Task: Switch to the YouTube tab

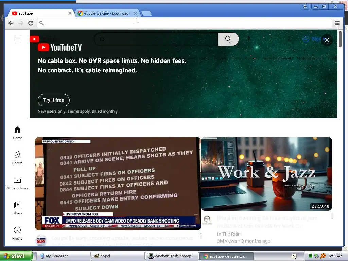Action: 41,13
